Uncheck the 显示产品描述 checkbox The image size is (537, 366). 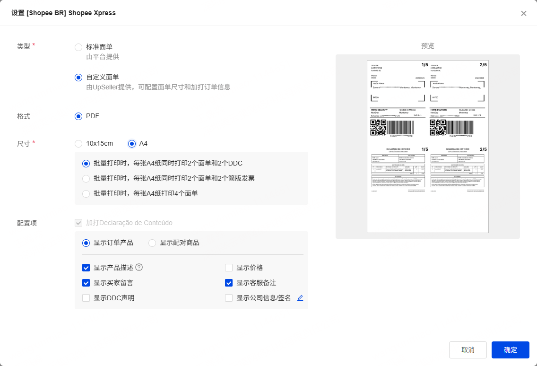pyautogui.click(x=86, y=268)
